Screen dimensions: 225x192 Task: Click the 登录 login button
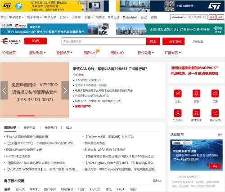[212, 17]
